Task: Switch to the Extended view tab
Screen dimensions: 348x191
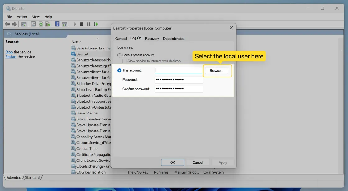Action: [14, 177]
